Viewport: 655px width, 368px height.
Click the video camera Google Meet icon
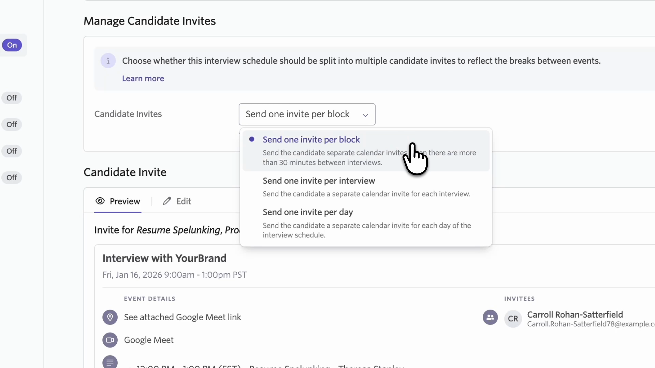pos(110,340)
